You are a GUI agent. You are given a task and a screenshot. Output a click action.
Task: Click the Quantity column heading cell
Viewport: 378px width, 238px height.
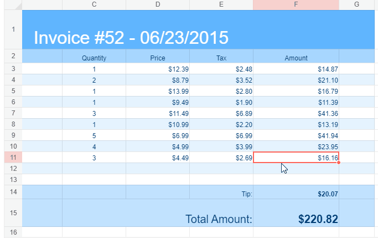tap(94, 56)
